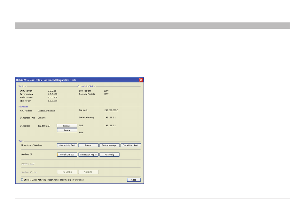Click the Net Mask value 255.255.255.0

[x=111, y=110]
